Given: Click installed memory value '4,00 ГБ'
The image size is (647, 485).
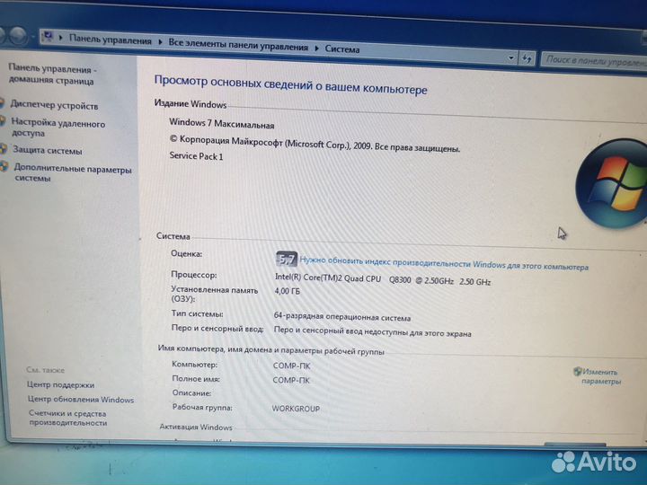Looking at the screenshot, I should 288,291.
